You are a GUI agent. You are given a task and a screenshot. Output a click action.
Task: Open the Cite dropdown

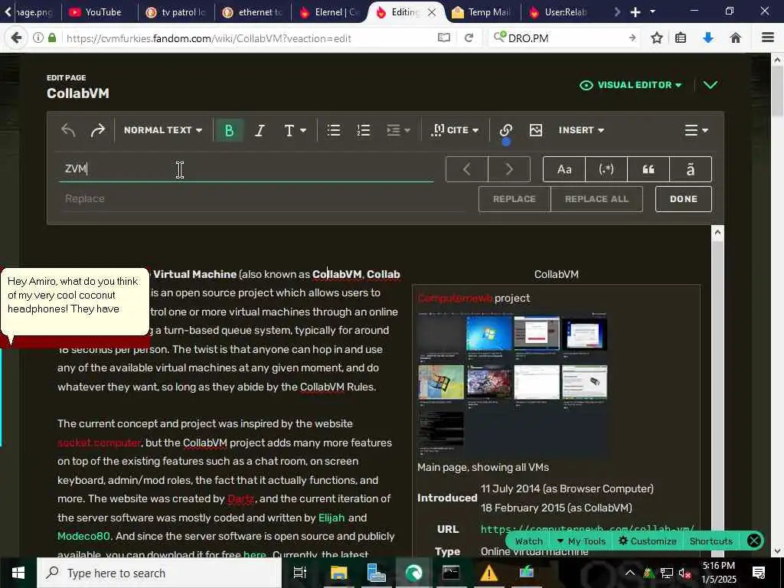pos(455,130)
